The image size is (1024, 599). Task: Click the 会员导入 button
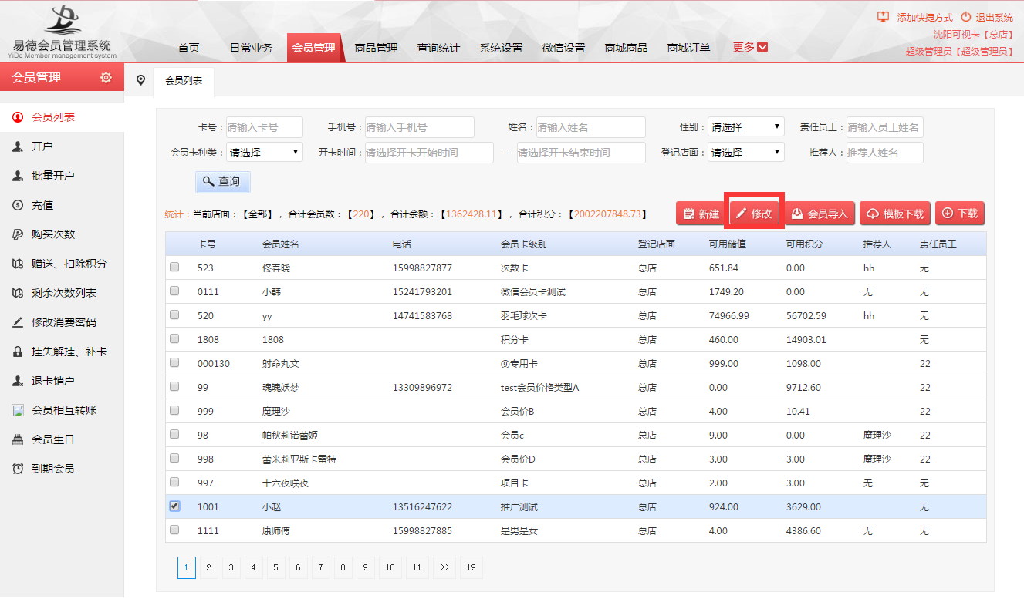click(x=820, y=214)
